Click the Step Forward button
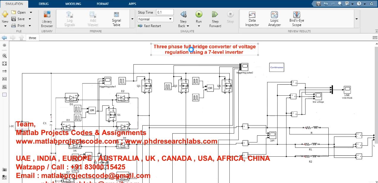Viewport: 378px width, 183px height. pos(215,19)
